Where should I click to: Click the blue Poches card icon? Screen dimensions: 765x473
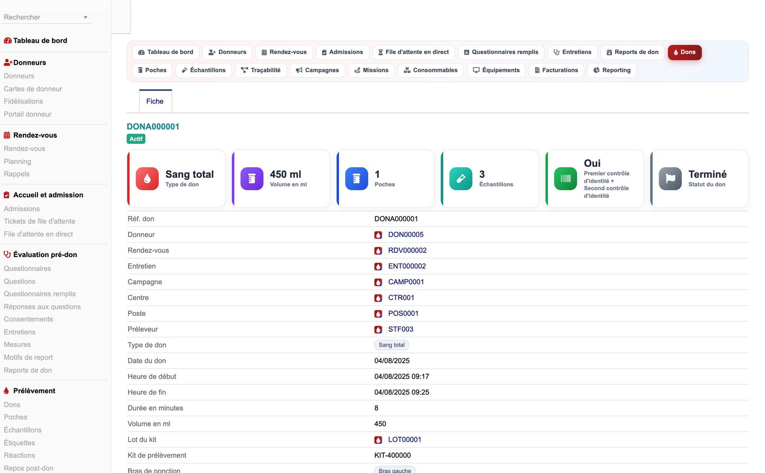coord(356,179)
